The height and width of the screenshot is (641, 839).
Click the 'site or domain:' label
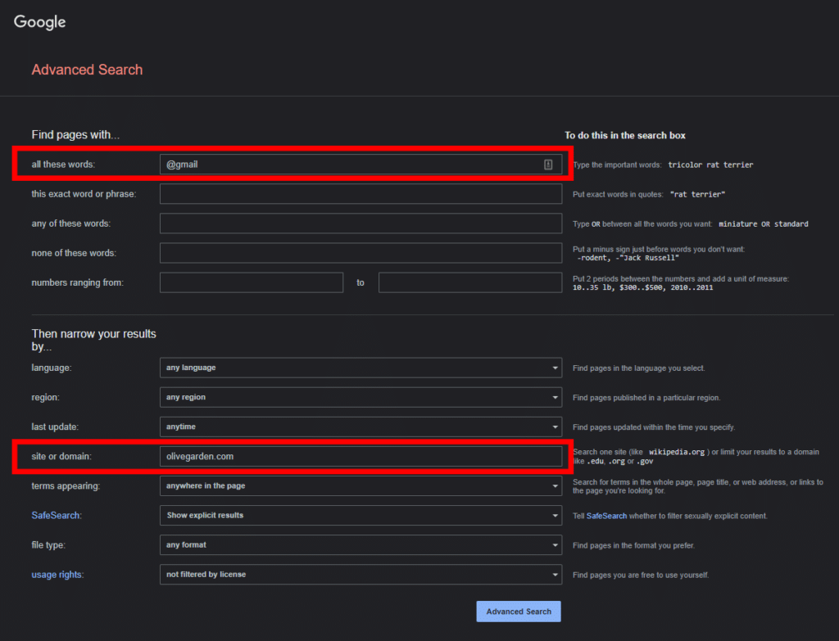[61, 457]
